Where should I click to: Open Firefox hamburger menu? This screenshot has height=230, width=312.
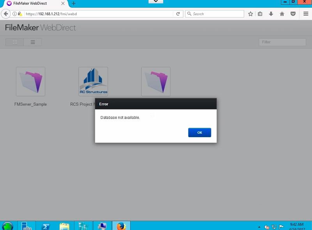tap(306, 14)
